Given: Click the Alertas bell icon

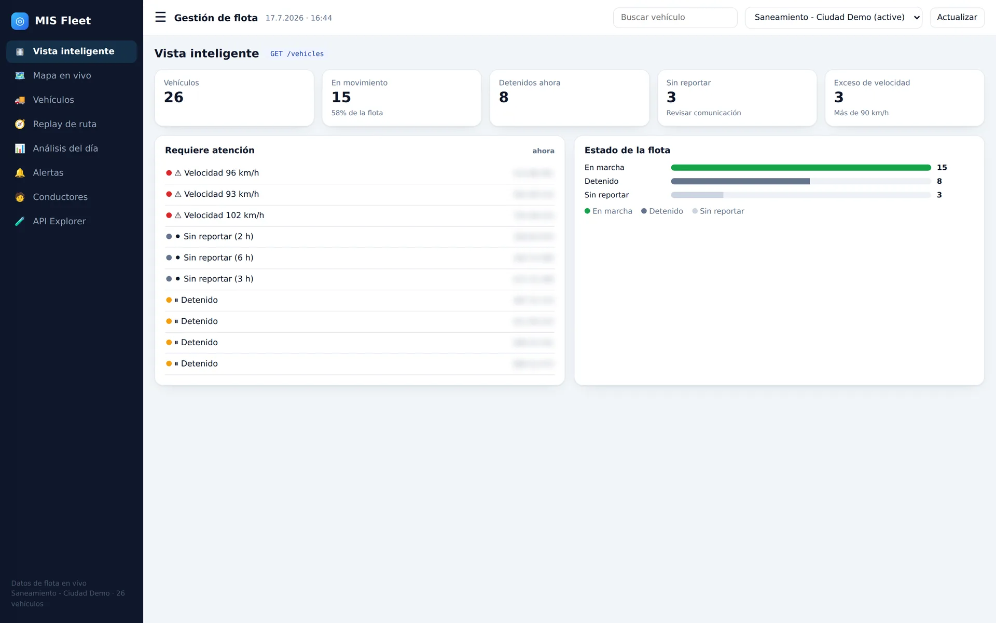Looking at the screenshot, I should pyautogui.click(x=20, y=173).
